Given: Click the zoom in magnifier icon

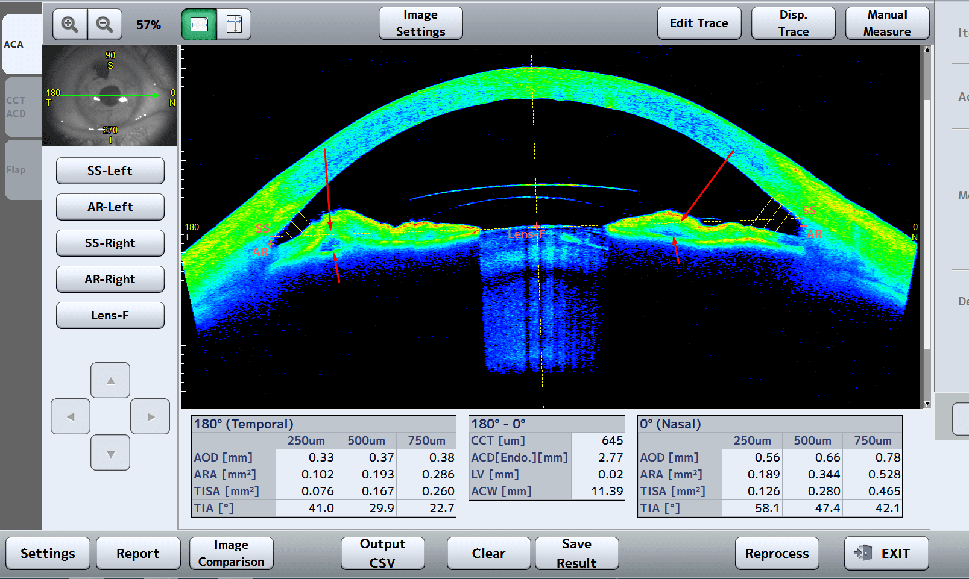Looking at the screenshot, I should [70, 25].
